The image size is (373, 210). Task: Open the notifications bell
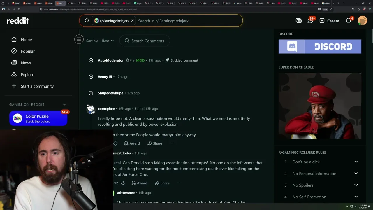pyautogui.click(x=349, y=21)
